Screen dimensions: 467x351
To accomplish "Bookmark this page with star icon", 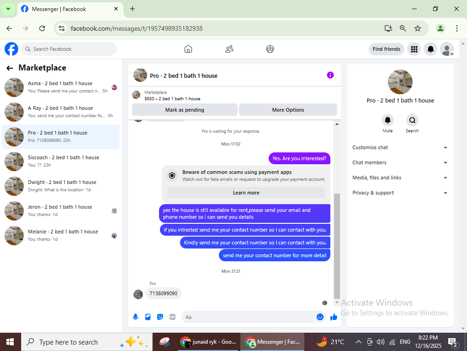I will (418, 28).
